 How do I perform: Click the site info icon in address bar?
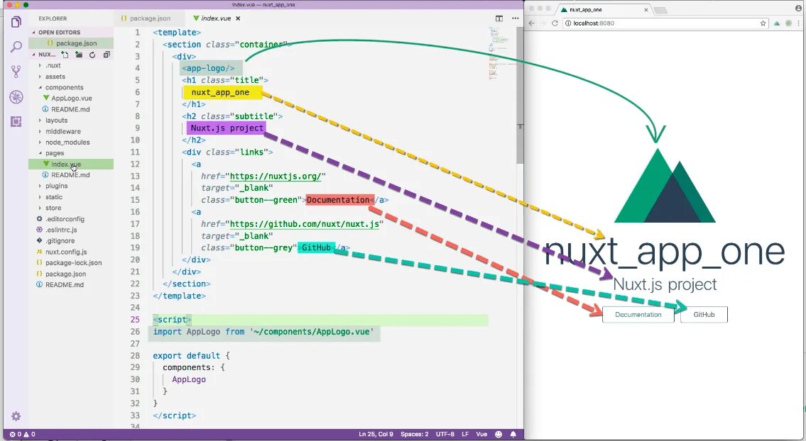pos(568,23)
